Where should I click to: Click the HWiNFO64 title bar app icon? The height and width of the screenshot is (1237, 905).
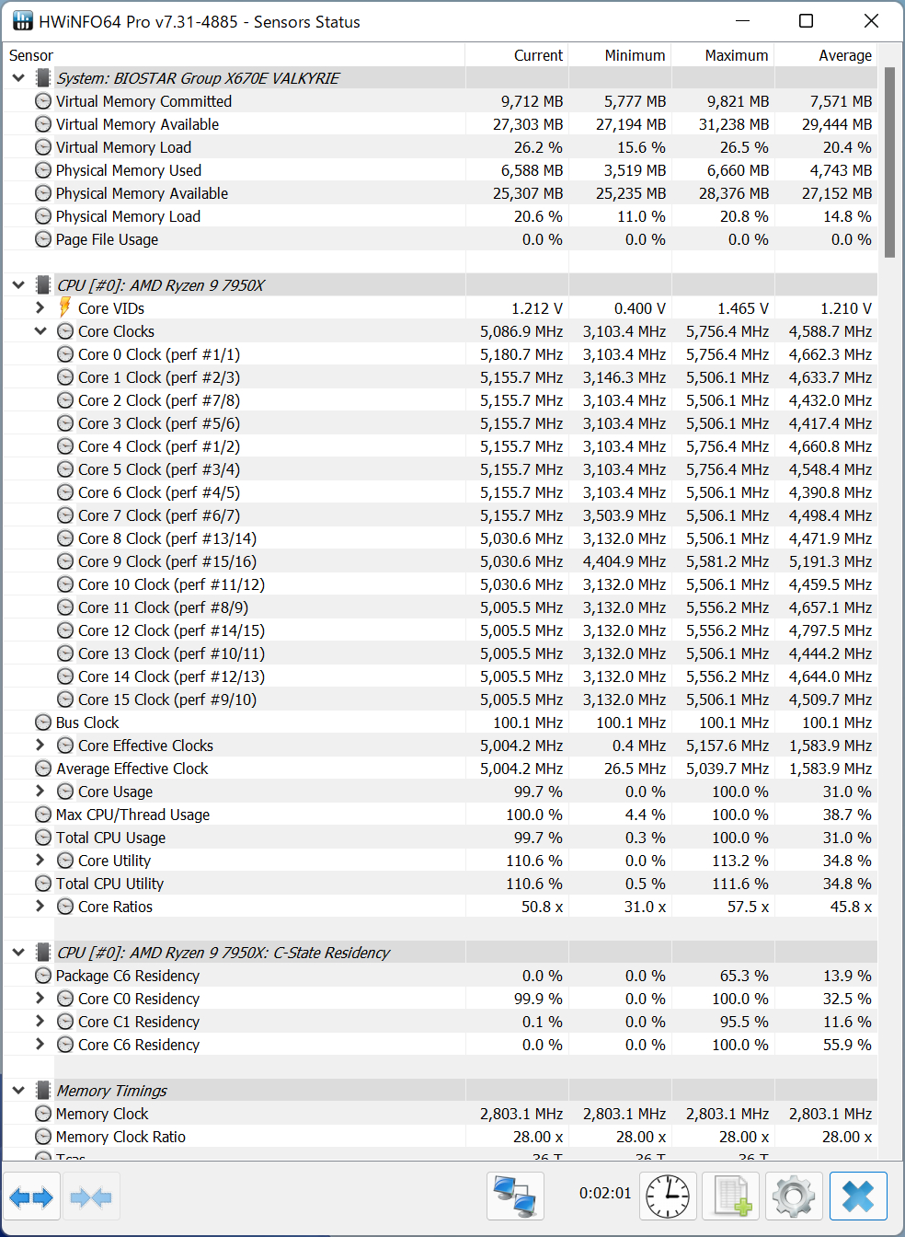(x=22, y=21)
